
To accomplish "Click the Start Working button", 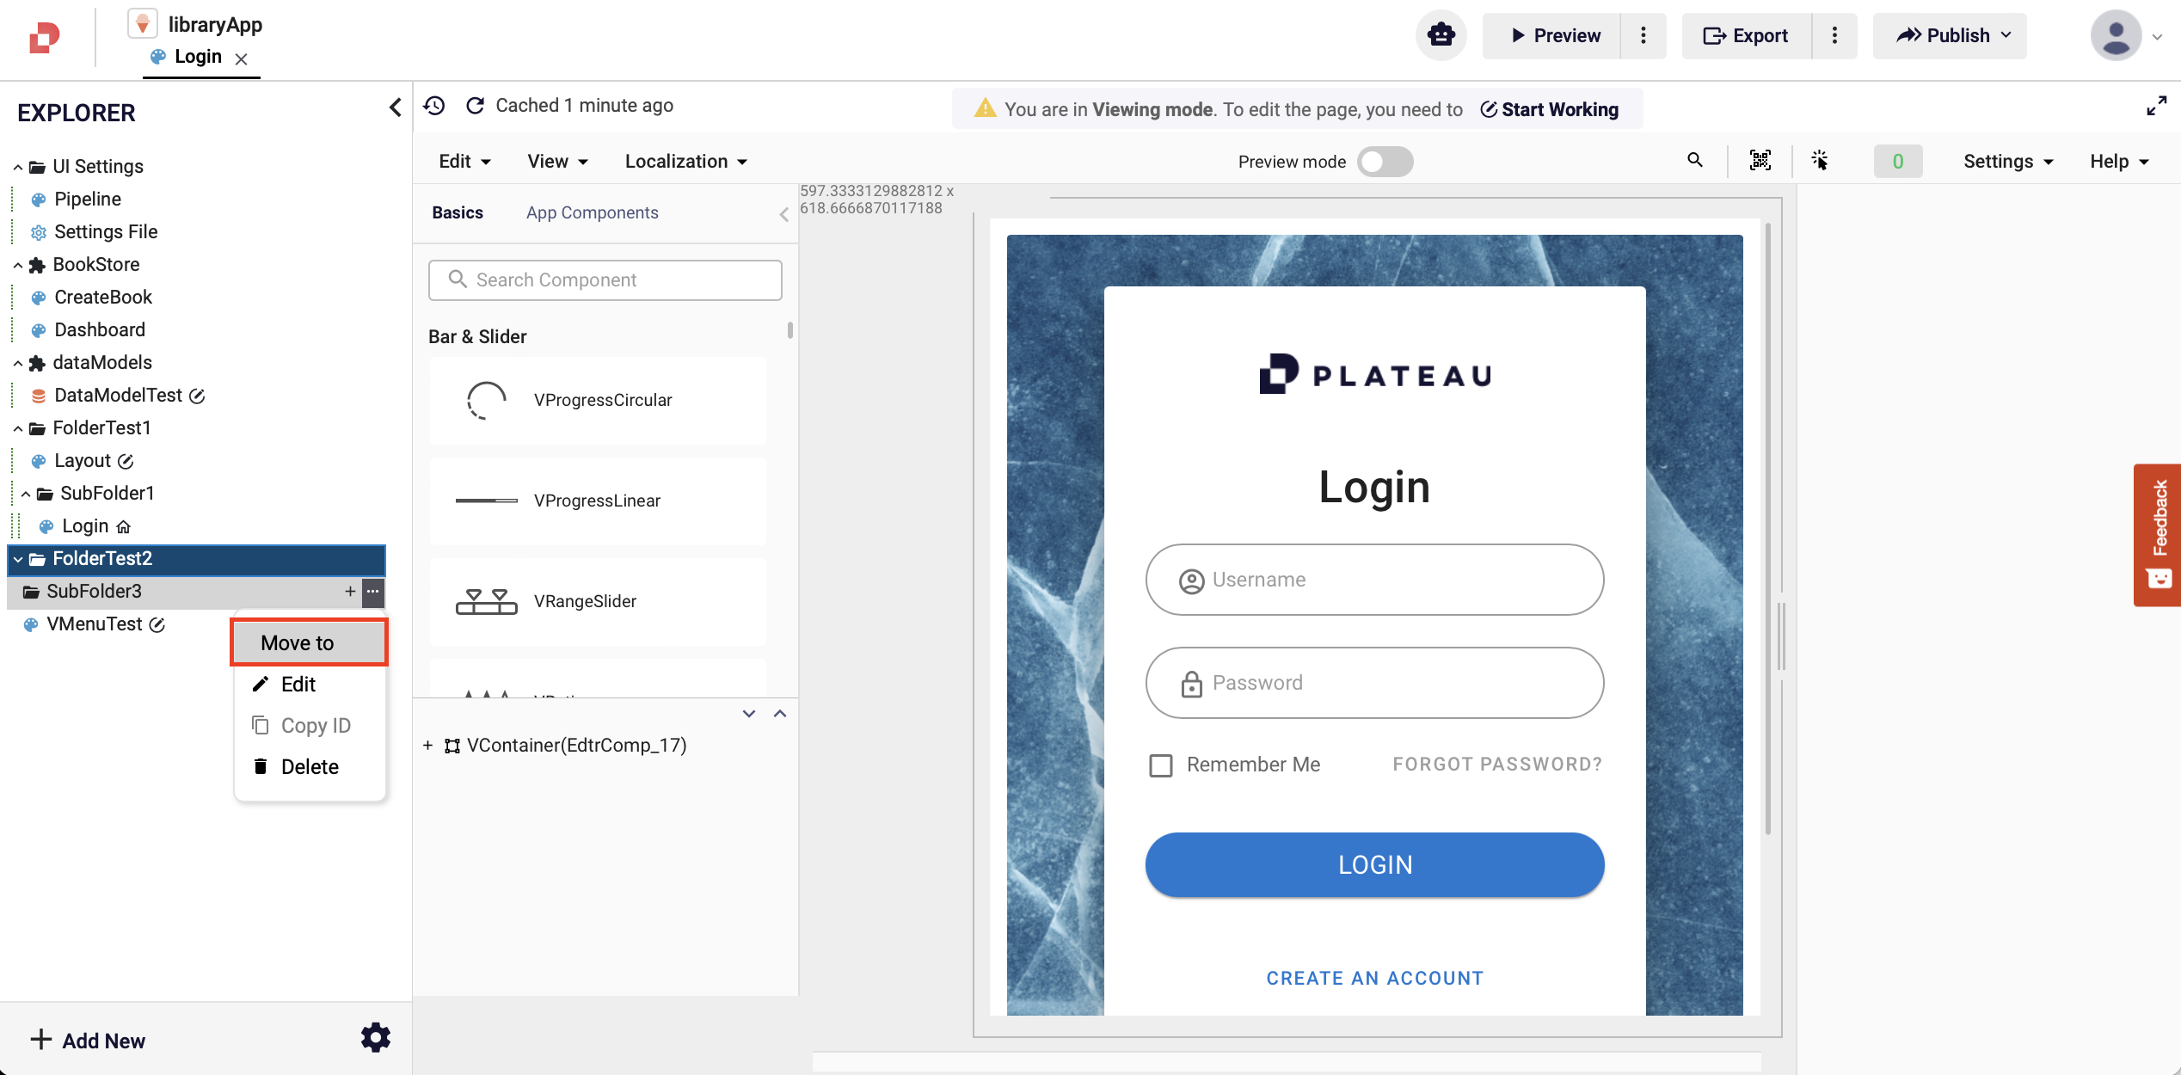I will pos(1550,109).
